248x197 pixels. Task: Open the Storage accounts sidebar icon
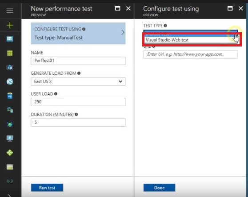[x=10, y=167]
